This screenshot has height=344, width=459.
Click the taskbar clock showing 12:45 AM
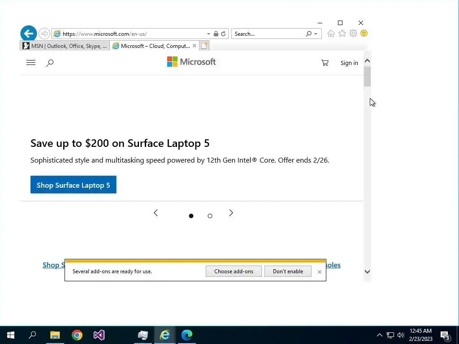click(x=420, y=335)
